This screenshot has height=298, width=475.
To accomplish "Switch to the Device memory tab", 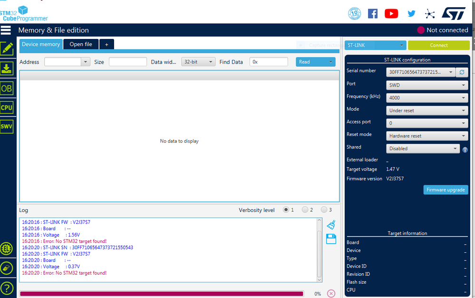I will (41, 44).
